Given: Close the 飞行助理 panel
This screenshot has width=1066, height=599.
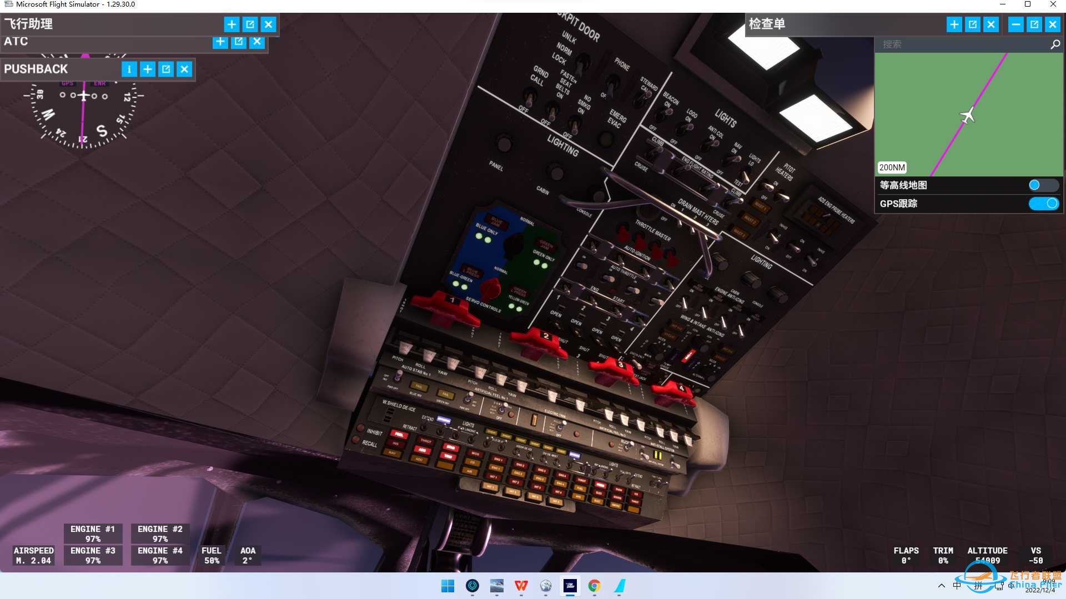Looking at the screenshot, I should [x=268, y=24].
